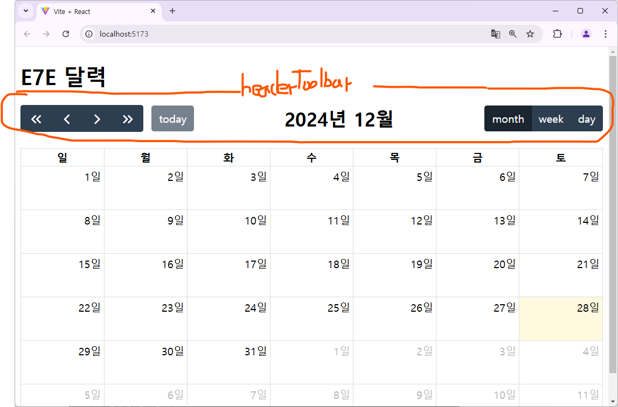Click the 수 column header
The width and height of the screenshot is (618, 407).
[312, 158]
